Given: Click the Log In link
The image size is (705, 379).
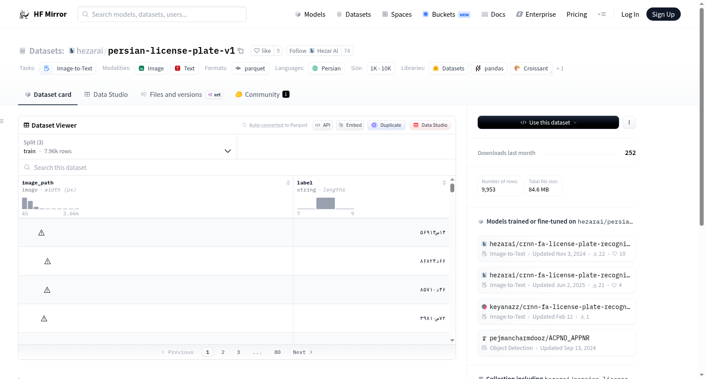Looking at the screenshot, I should [x=630, y=15].
